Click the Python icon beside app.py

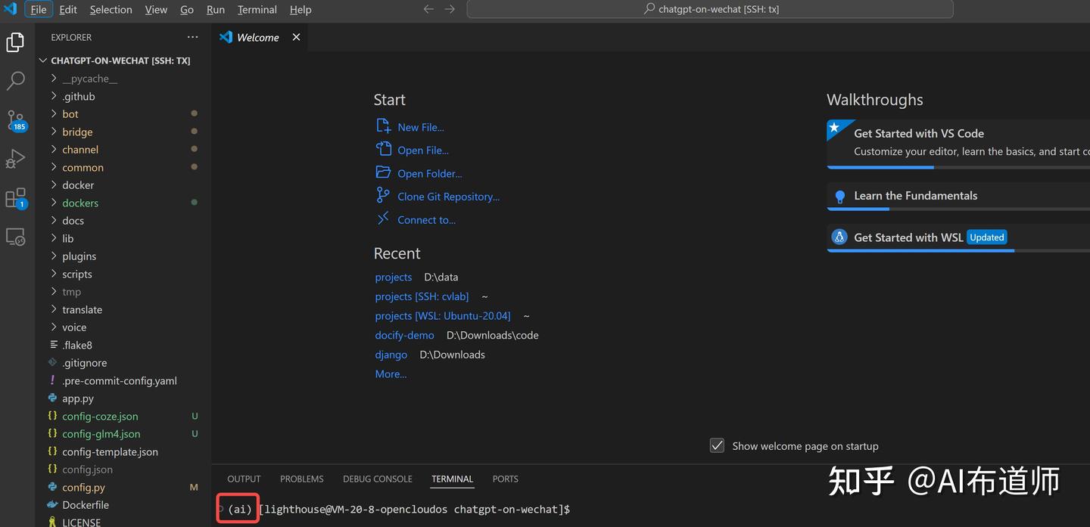tap(52, 398)
